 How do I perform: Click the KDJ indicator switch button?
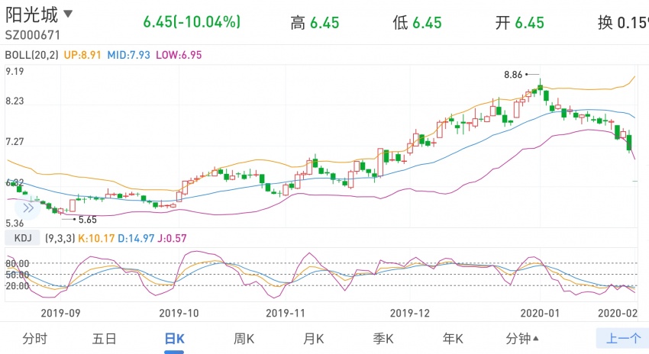click(x=22, y=238)
